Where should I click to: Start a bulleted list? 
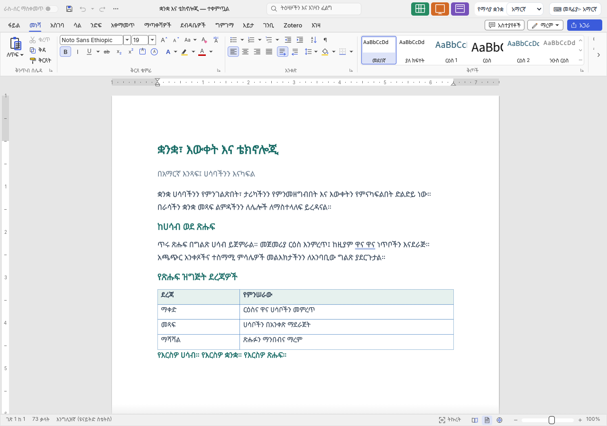[233, 40]
